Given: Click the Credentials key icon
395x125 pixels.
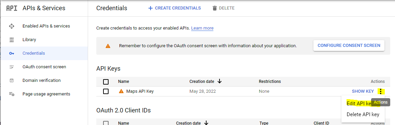Looking at the screenshot, I should point(12,53).
